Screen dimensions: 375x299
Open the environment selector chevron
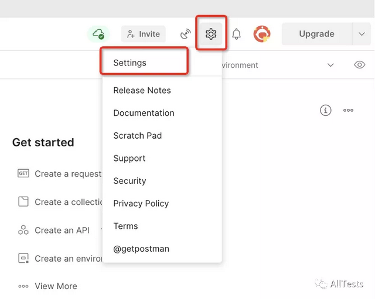330,65
